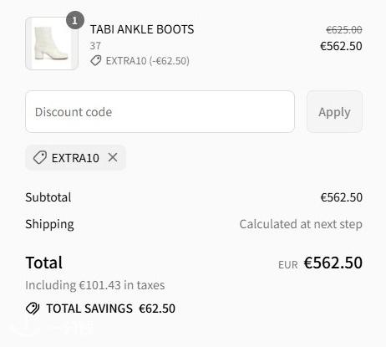Image resolution: width=386 pixels, height=347 pixels.
Task: Click the Total €562.50 amount
Action: [333, 263]
